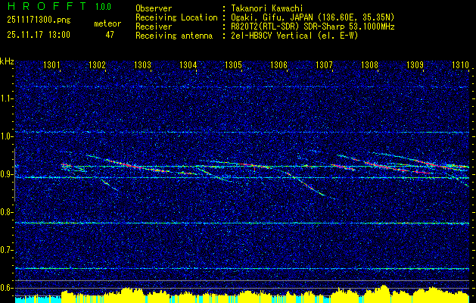The image size is (476, 303).
Task: Click the 2el-HB9CV Vertical antenna text
Action: click(x=294, y=36)
